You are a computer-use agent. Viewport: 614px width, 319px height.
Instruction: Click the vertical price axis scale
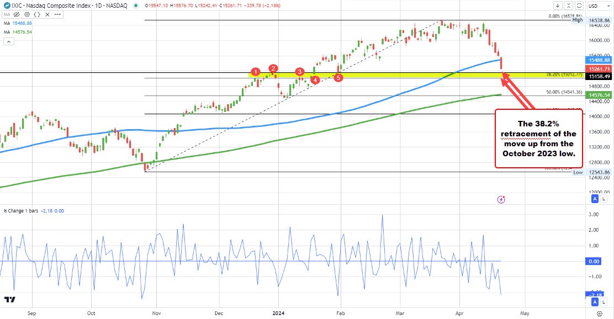(599, 132)
